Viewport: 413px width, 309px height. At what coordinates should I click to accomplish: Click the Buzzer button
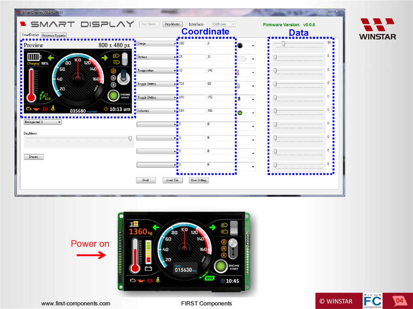point(34,157)
